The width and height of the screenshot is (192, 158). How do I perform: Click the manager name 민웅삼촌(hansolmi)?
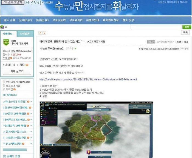pos(22,51)
